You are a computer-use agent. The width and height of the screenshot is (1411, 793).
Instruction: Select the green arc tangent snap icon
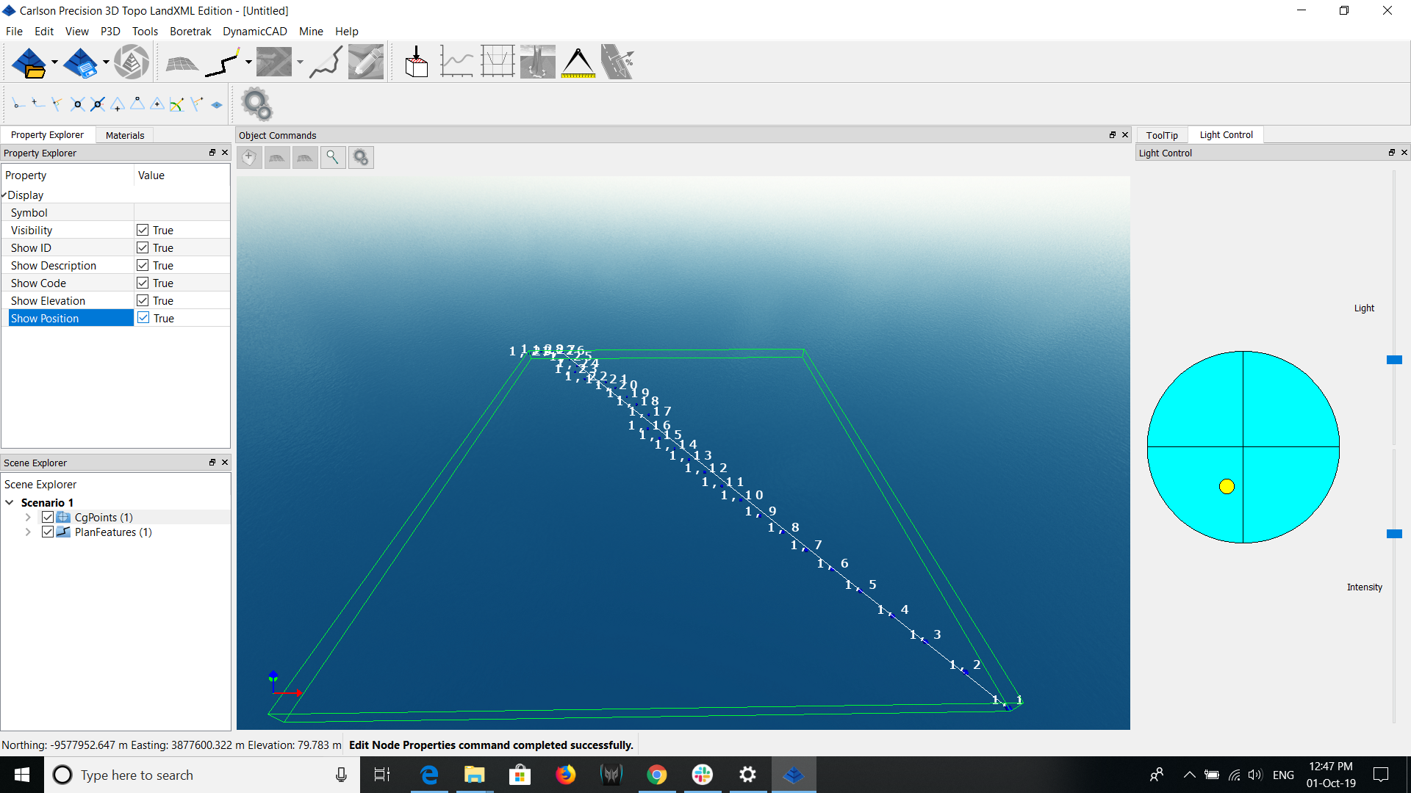[x=176, y=104]
